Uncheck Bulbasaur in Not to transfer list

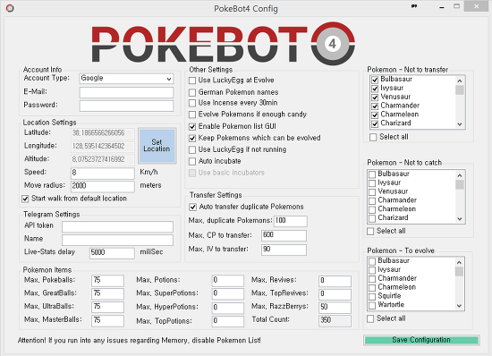[x=375, y=80]
